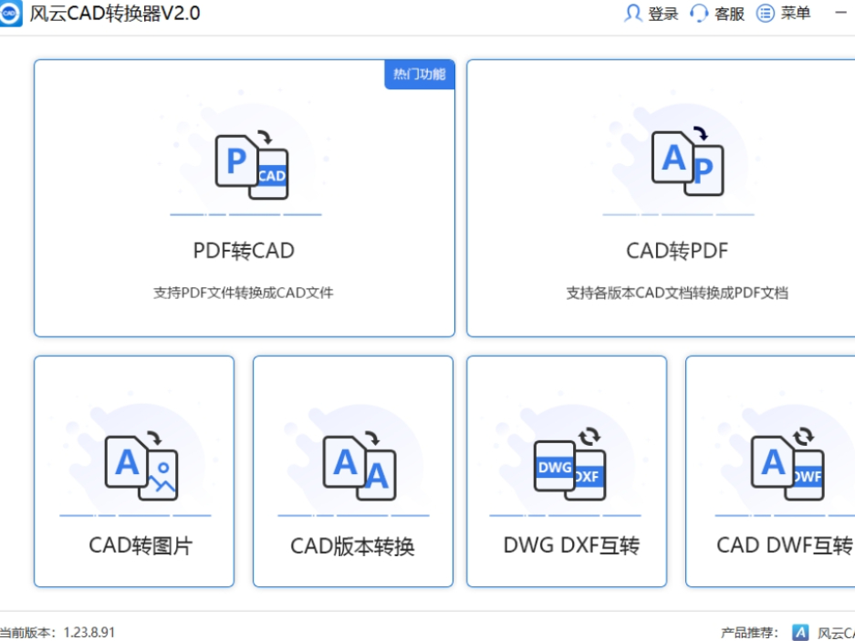Viewport: 855px width, 641px height.
Task: Open the 菜单 menu
Action: tap(796, 13)
